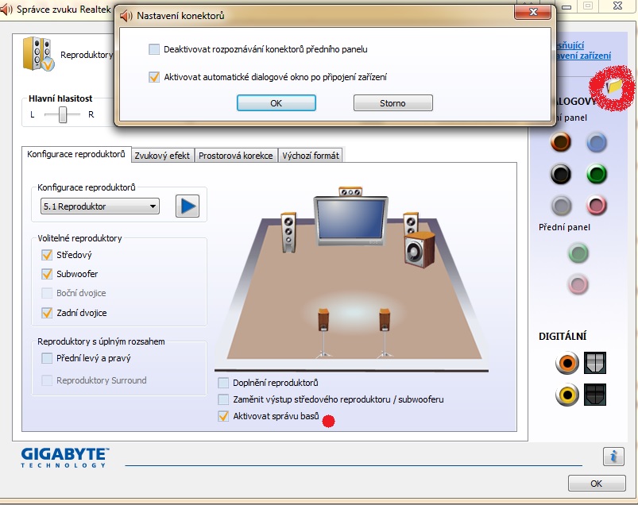Click the Reproduktory speaker device icon
This screenshot has width=638, height=505.
pos(38,54)
